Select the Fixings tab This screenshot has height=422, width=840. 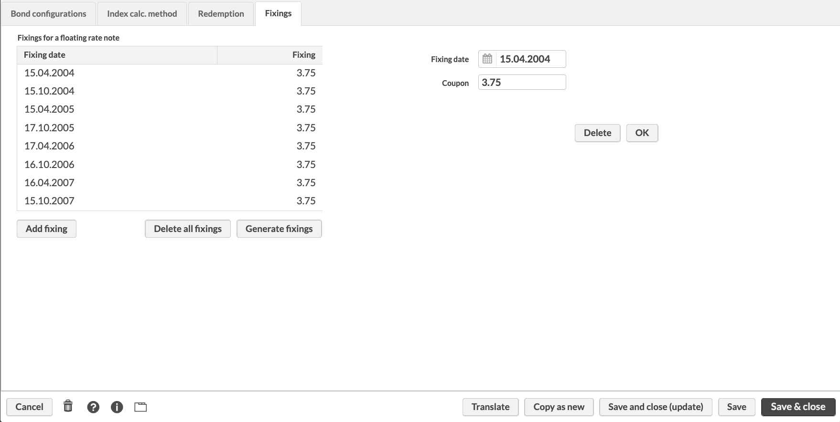point(278,13)
